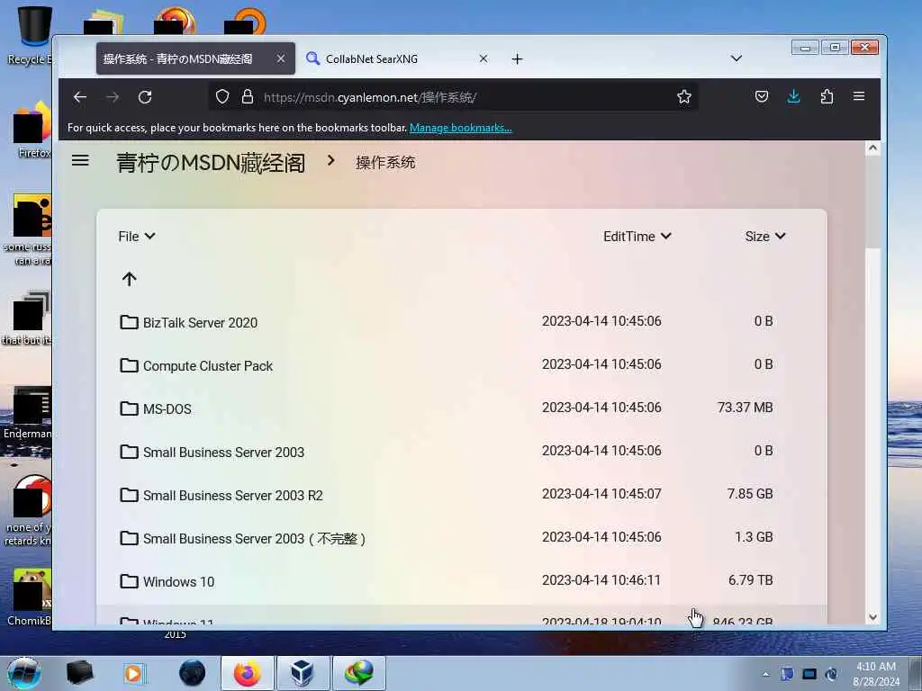Viewport: 922px width, 691px height.
Task: Open Firefox application hamburger menu
Action: tap(858, 96)
